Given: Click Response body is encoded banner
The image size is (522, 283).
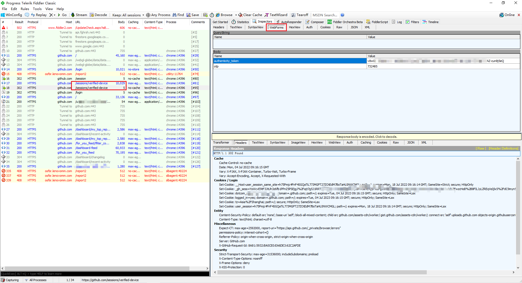Looking at the screenshot, I should pos(367,137).
